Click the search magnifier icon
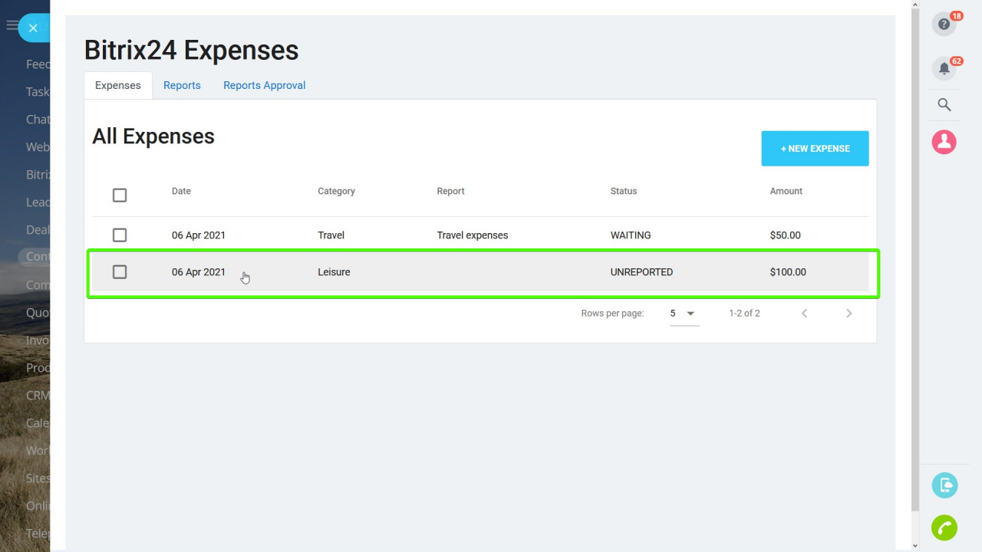 click(944, 105)
